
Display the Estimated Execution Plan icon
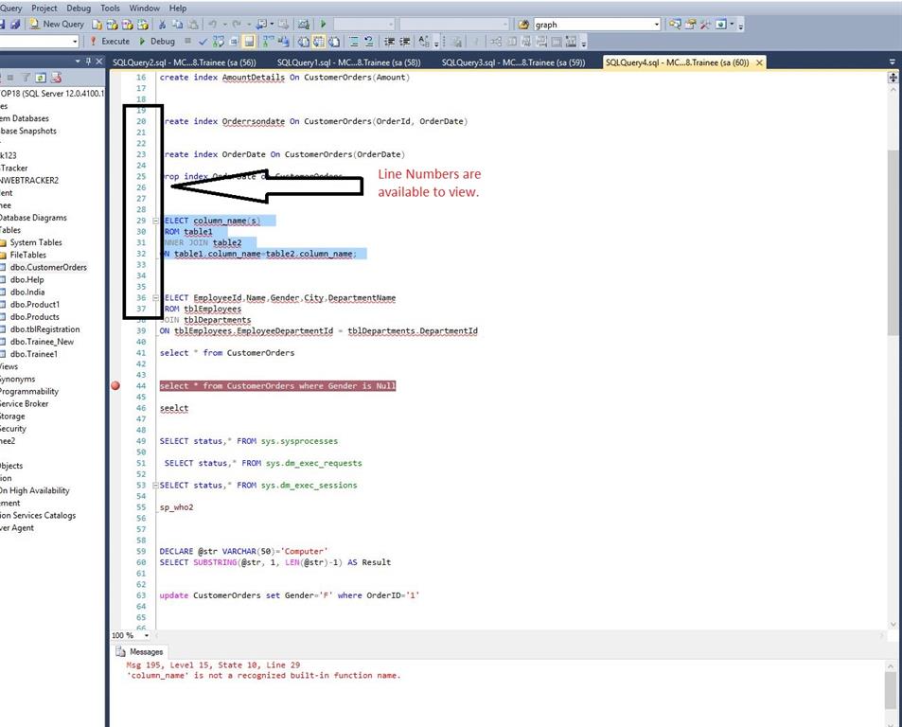pos(219,42)
